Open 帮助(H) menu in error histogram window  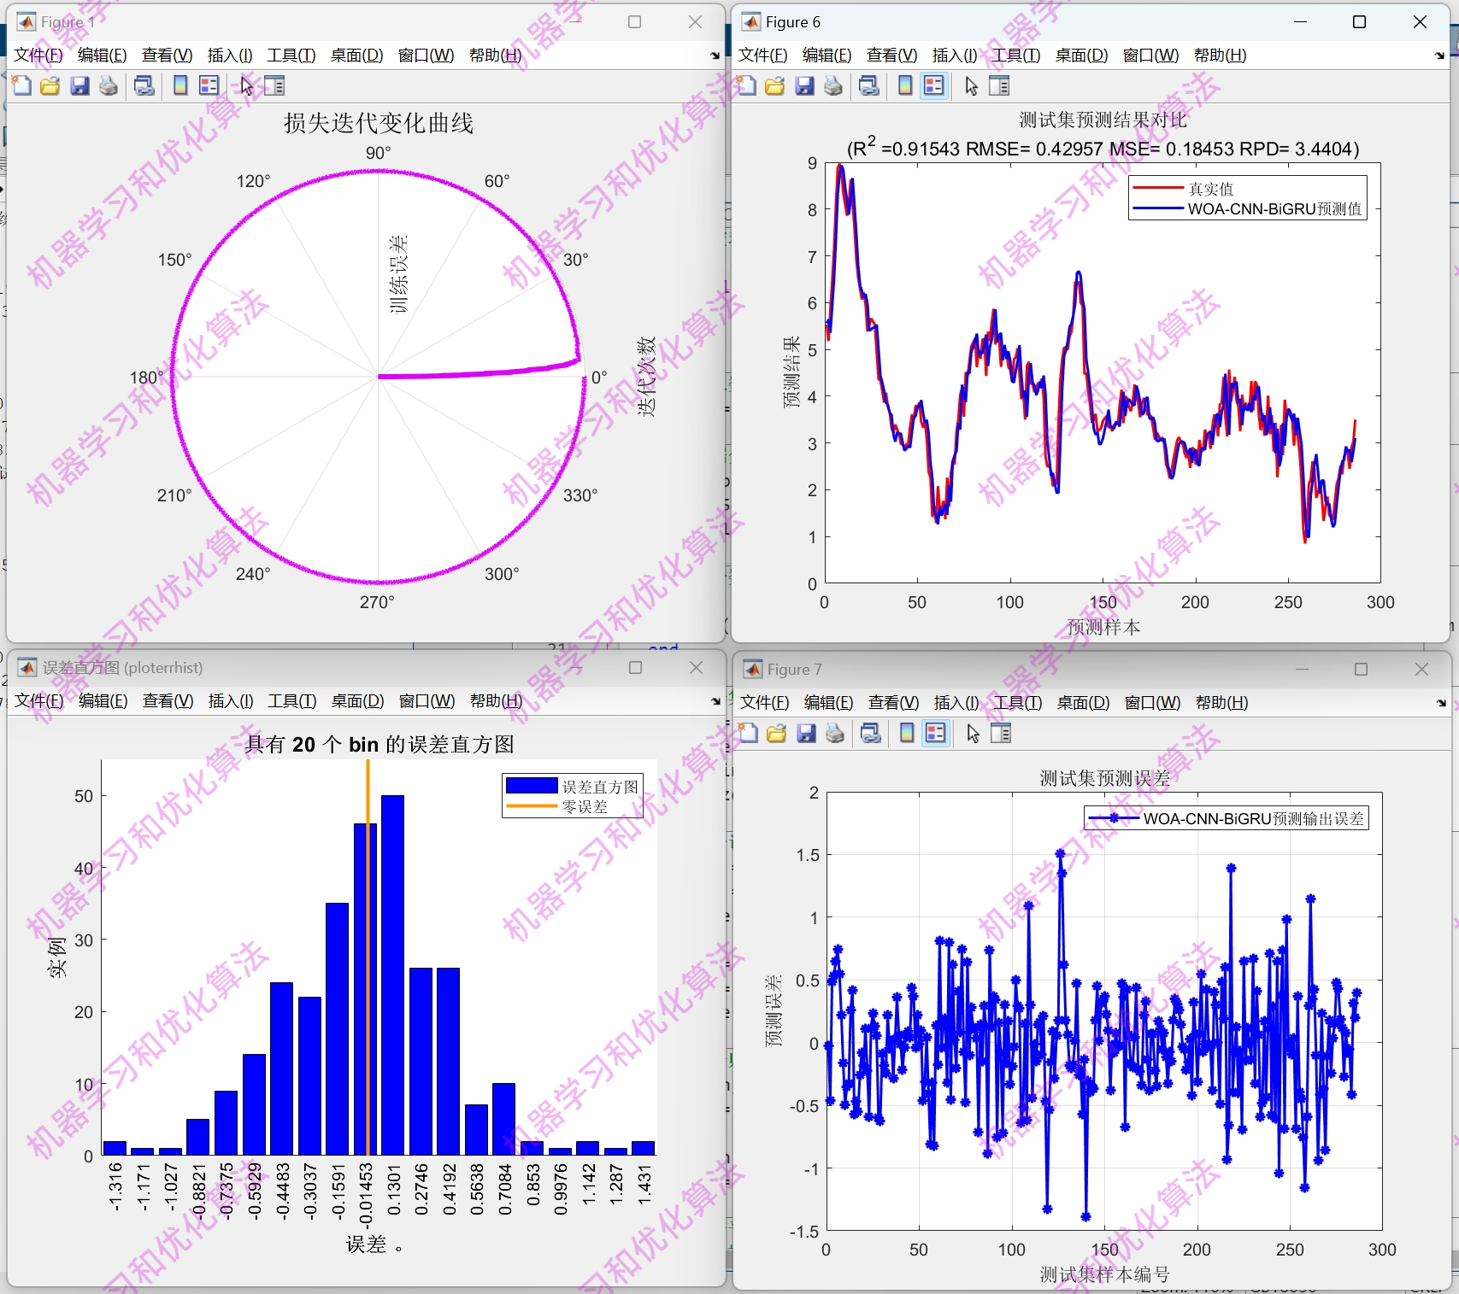pos(497,701)
